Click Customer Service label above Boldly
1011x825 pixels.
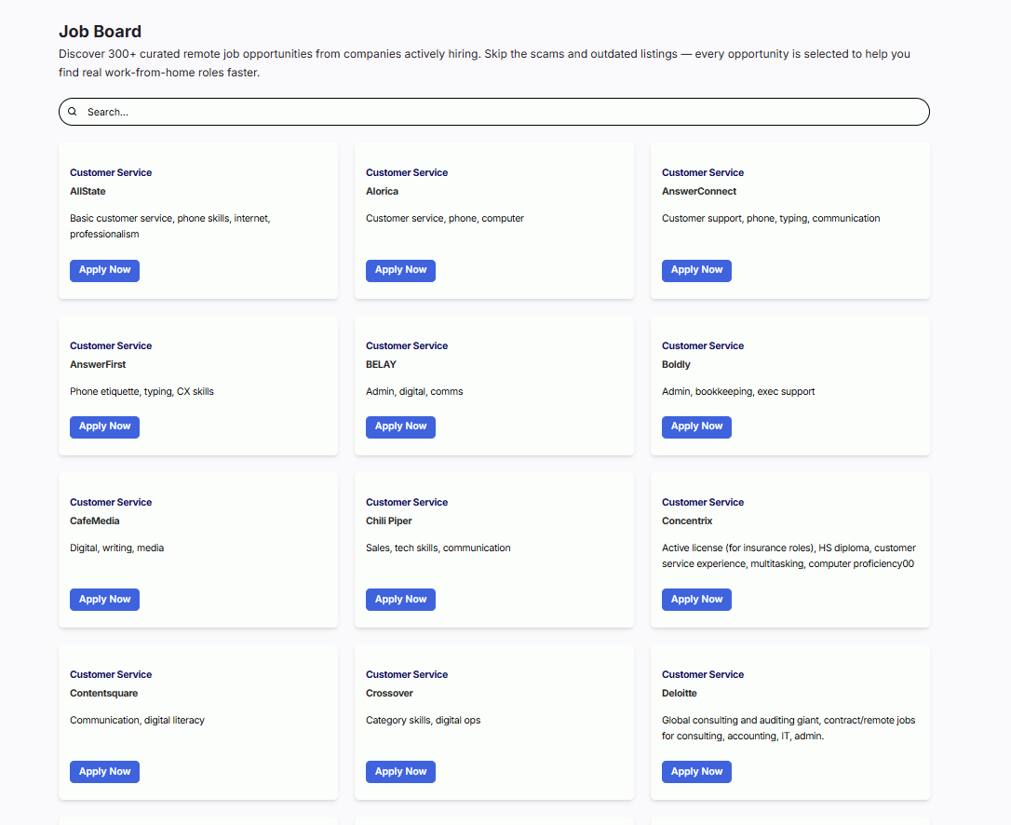tap(703, 345)
